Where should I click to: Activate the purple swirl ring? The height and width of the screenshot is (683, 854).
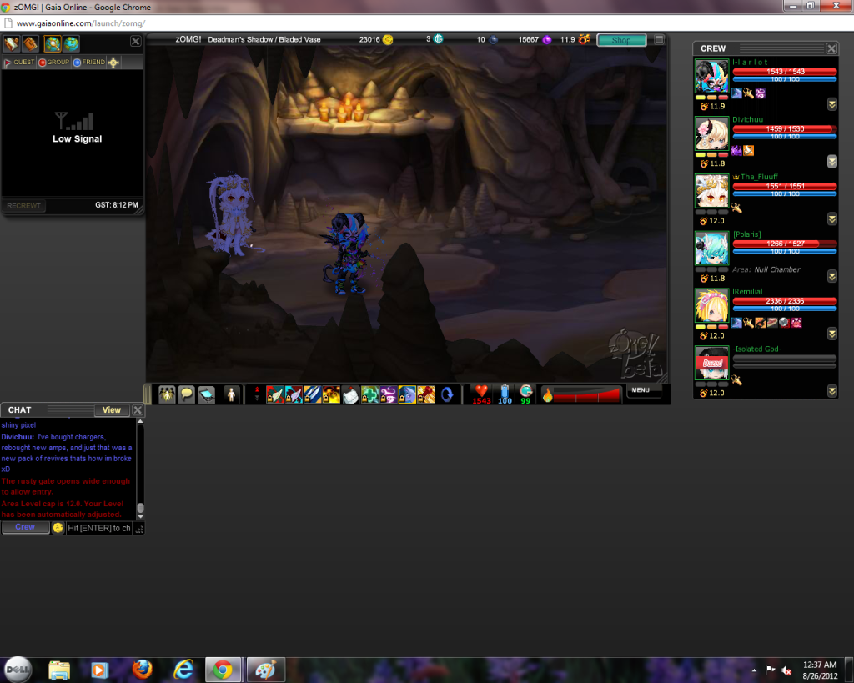(389, 394)
